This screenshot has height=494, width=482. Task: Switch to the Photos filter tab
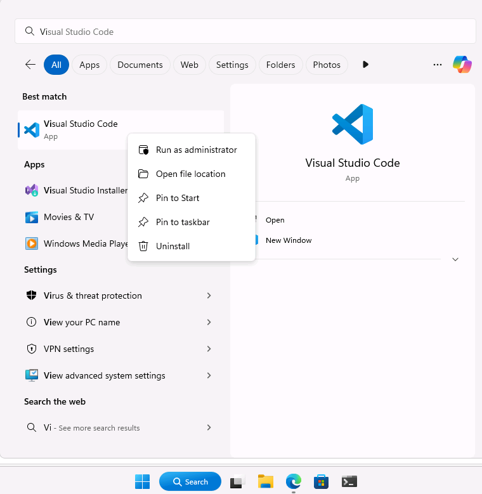pos(327,65)
